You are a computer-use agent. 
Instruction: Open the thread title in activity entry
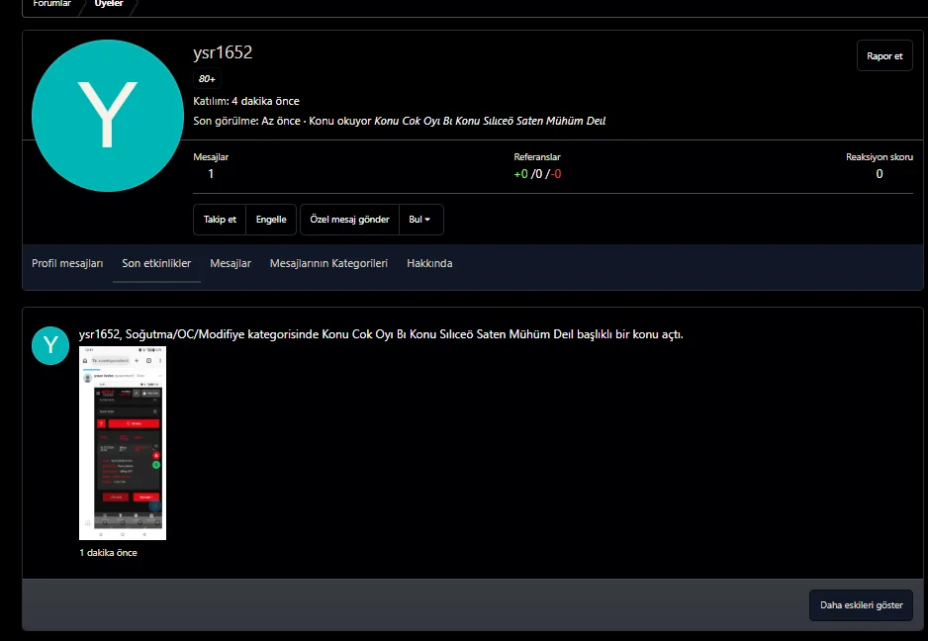coord(447,334)
